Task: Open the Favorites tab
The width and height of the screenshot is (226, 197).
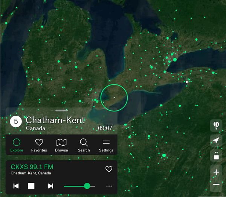Action: click(39, 145)
